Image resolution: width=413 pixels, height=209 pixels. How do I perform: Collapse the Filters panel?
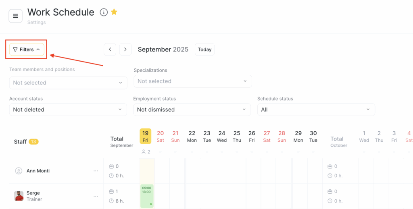point(27,50)
